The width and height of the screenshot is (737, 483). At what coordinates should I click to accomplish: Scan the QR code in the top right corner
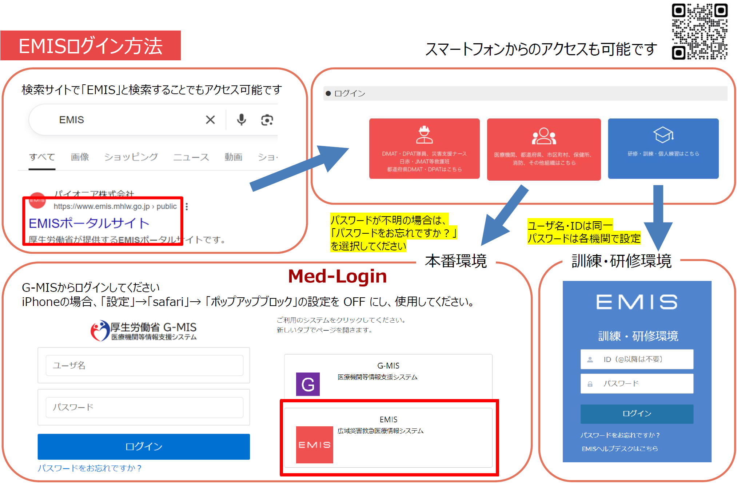(x=699, y=31)
